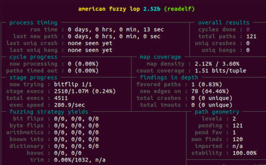Click the favored paths value '1 (0.83%)'

(207, 84)
